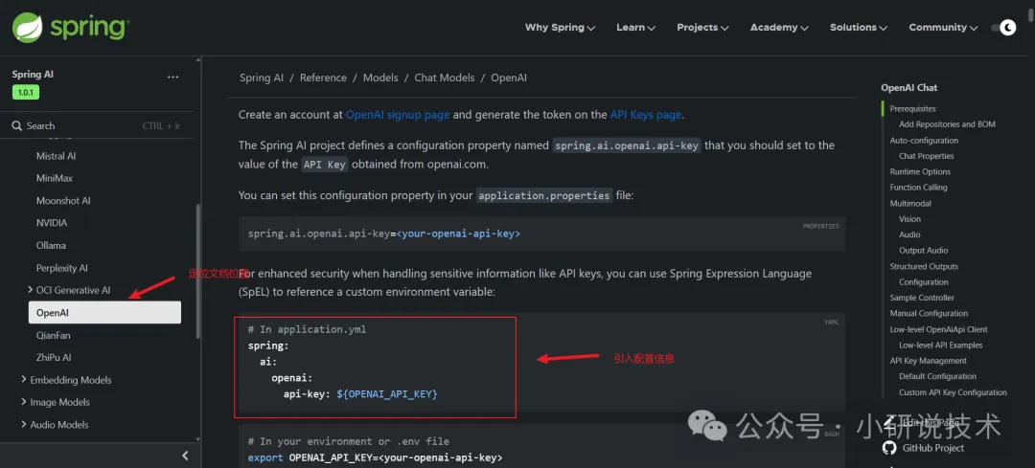Go to Spring AI breadcrumb
The image size is (1035, 468).
point(262,78)
